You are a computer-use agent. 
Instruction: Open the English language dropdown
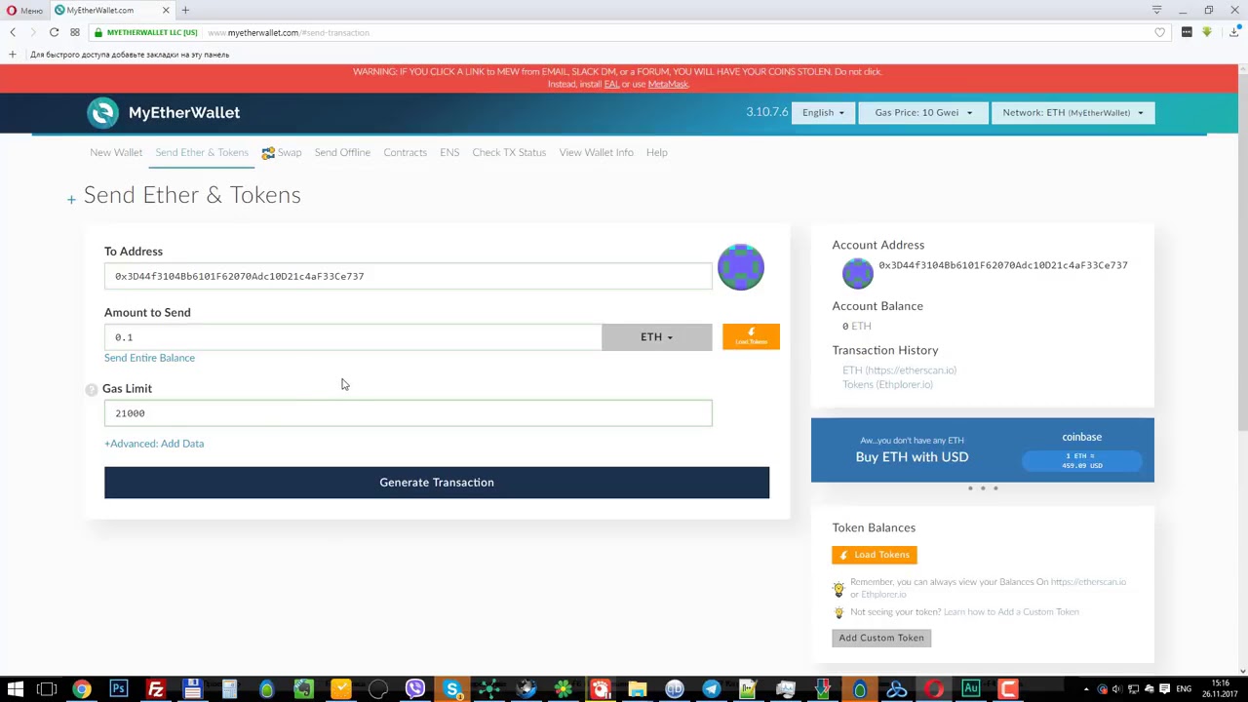pos(824,112)
